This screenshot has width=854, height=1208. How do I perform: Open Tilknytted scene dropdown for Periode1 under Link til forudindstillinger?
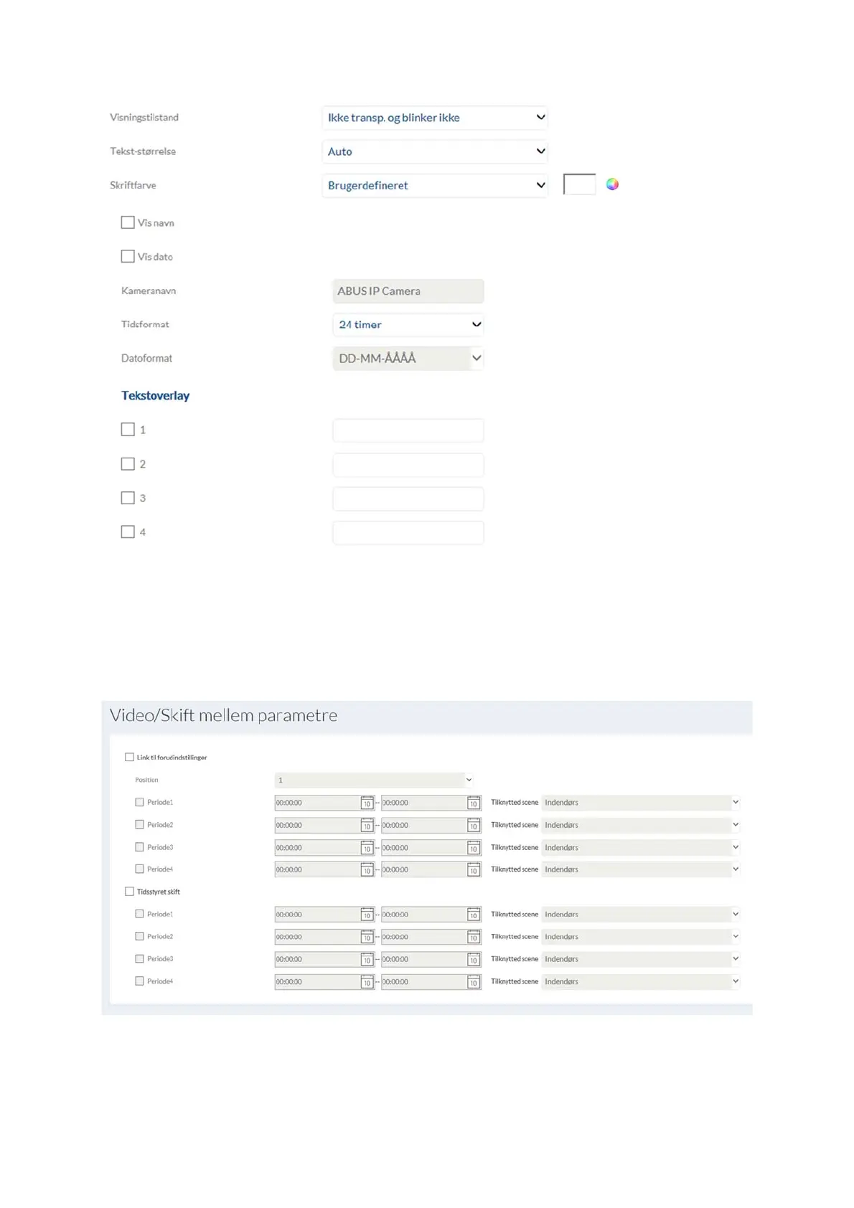point(641,802)
